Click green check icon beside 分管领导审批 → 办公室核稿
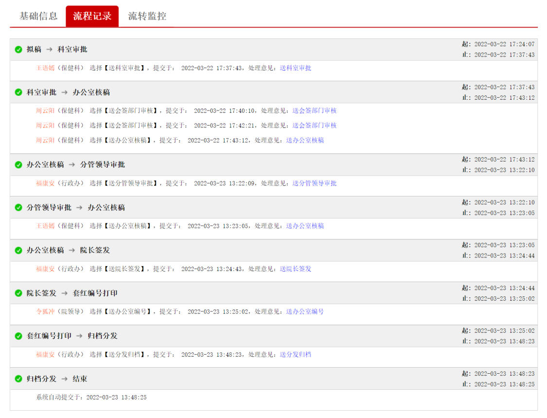547x418 pixels. pos(18,208)
